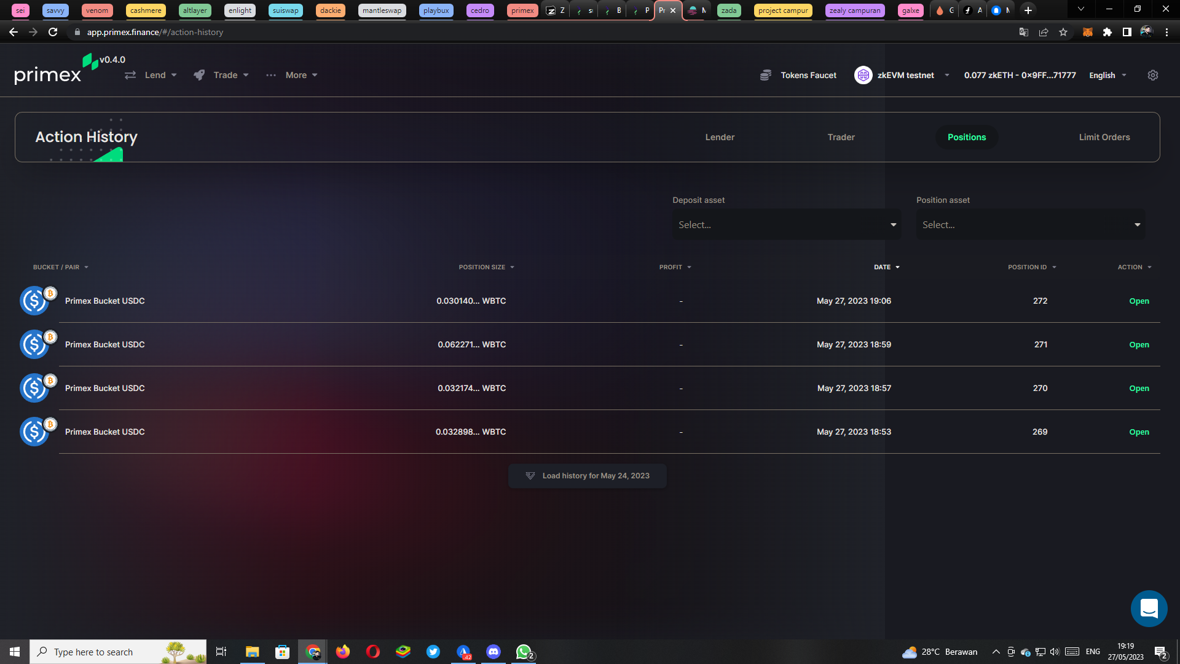
Task: Click the Primex logo
Action: (x=56, y=69)
